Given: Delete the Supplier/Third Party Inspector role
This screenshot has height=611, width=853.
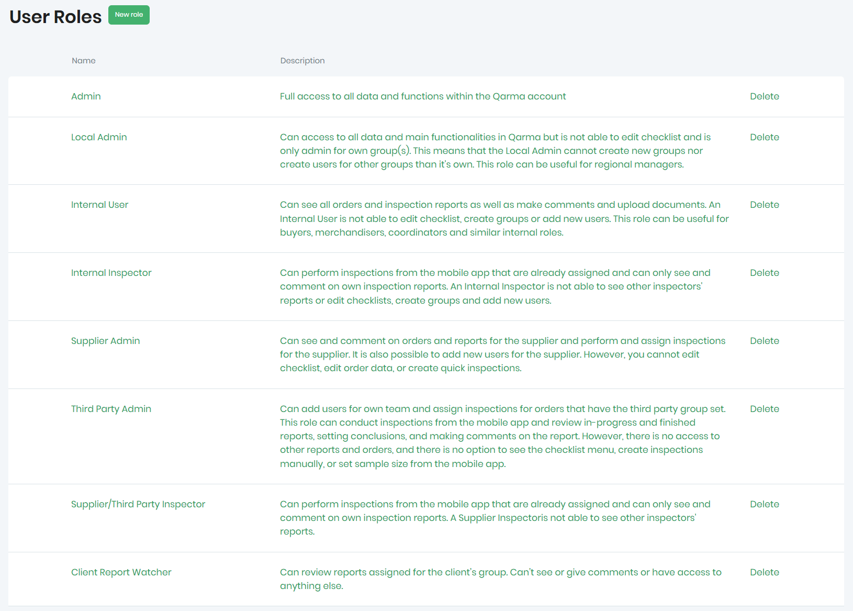Looking at the screenshot, I should click(x=765, y=504).
